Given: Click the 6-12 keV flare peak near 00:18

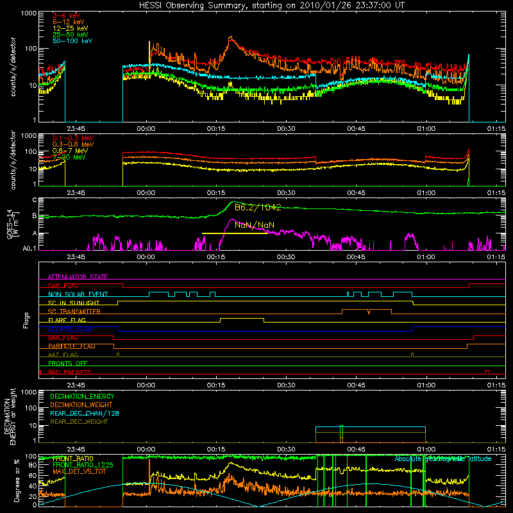Looking at the screenshot, I should [x=231, y=38].
